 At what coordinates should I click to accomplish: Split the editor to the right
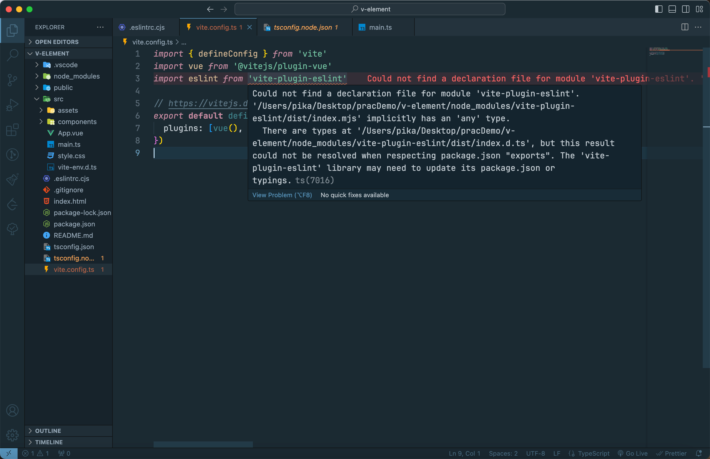(x=685, y=27)
